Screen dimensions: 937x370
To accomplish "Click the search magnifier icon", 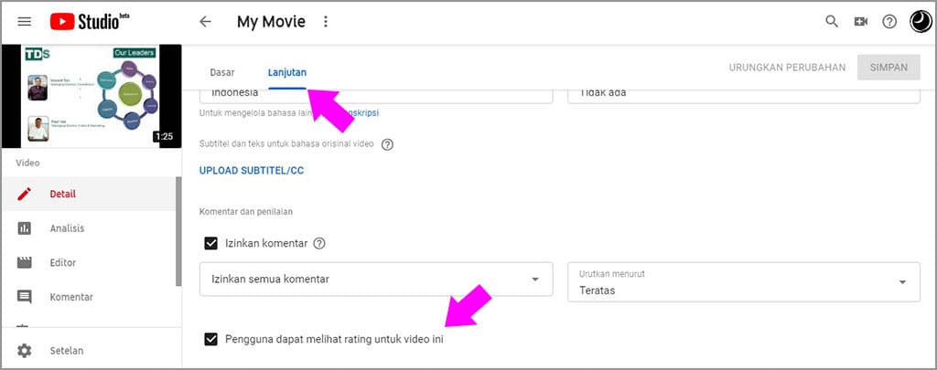I will pyautogui.click(x=832, y=22).
